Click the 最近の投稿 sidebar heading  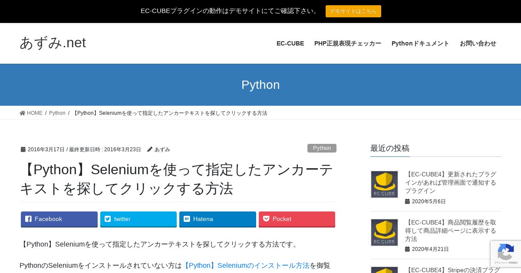390,148
